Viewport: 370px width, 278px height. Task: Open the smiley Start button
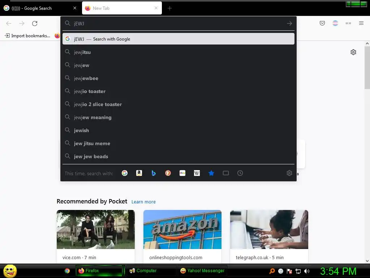[x=10, y=271]
